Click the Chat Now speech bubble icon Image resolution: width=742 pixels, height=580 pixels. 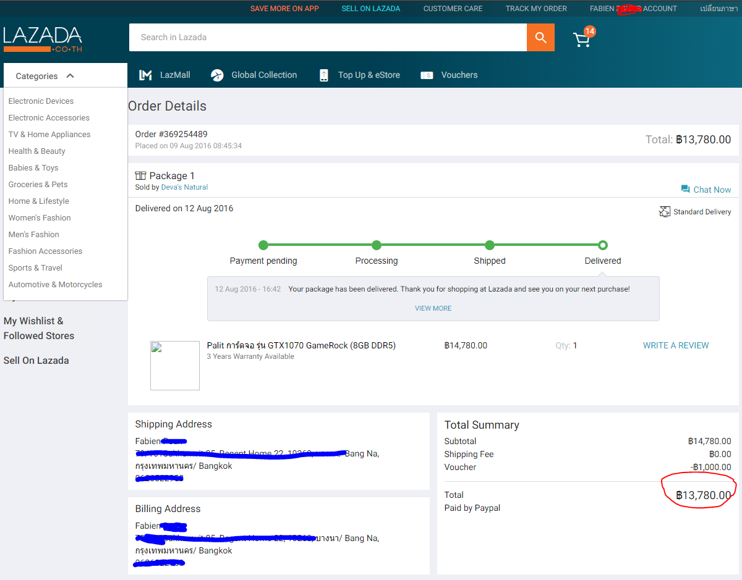[685, 189]
